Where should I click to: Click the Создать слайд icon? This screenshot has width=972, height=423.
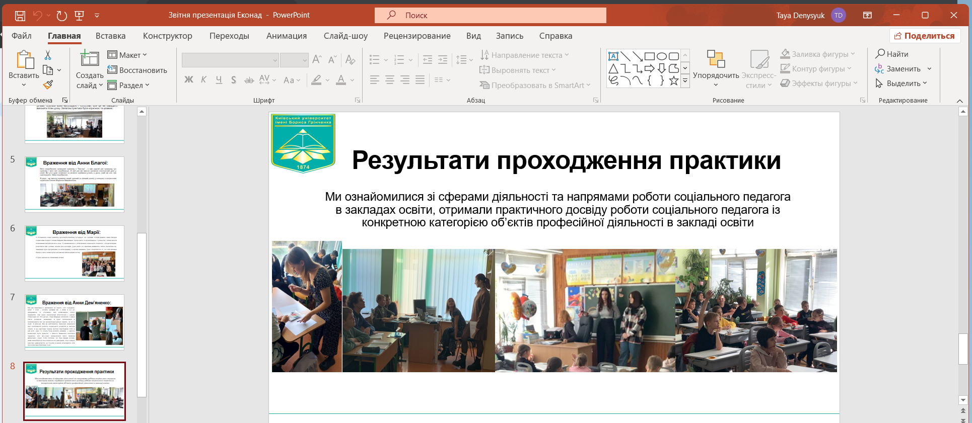point(89,58)
